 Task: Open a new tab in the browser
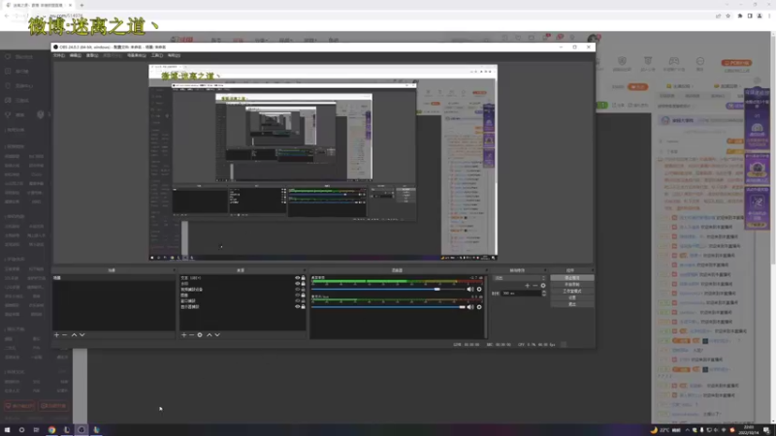tap(81, 5)
